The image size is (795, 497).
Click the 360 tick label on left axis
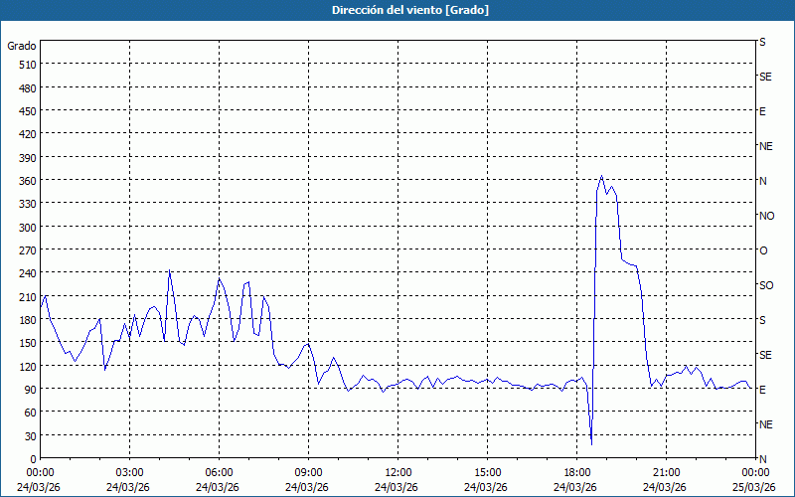pyautogui.click(x=24, y=181)
